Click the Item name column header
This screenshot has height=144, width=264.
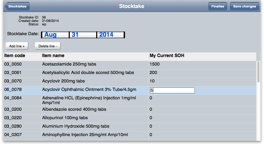pyautogui.click(x=53, y=55)
